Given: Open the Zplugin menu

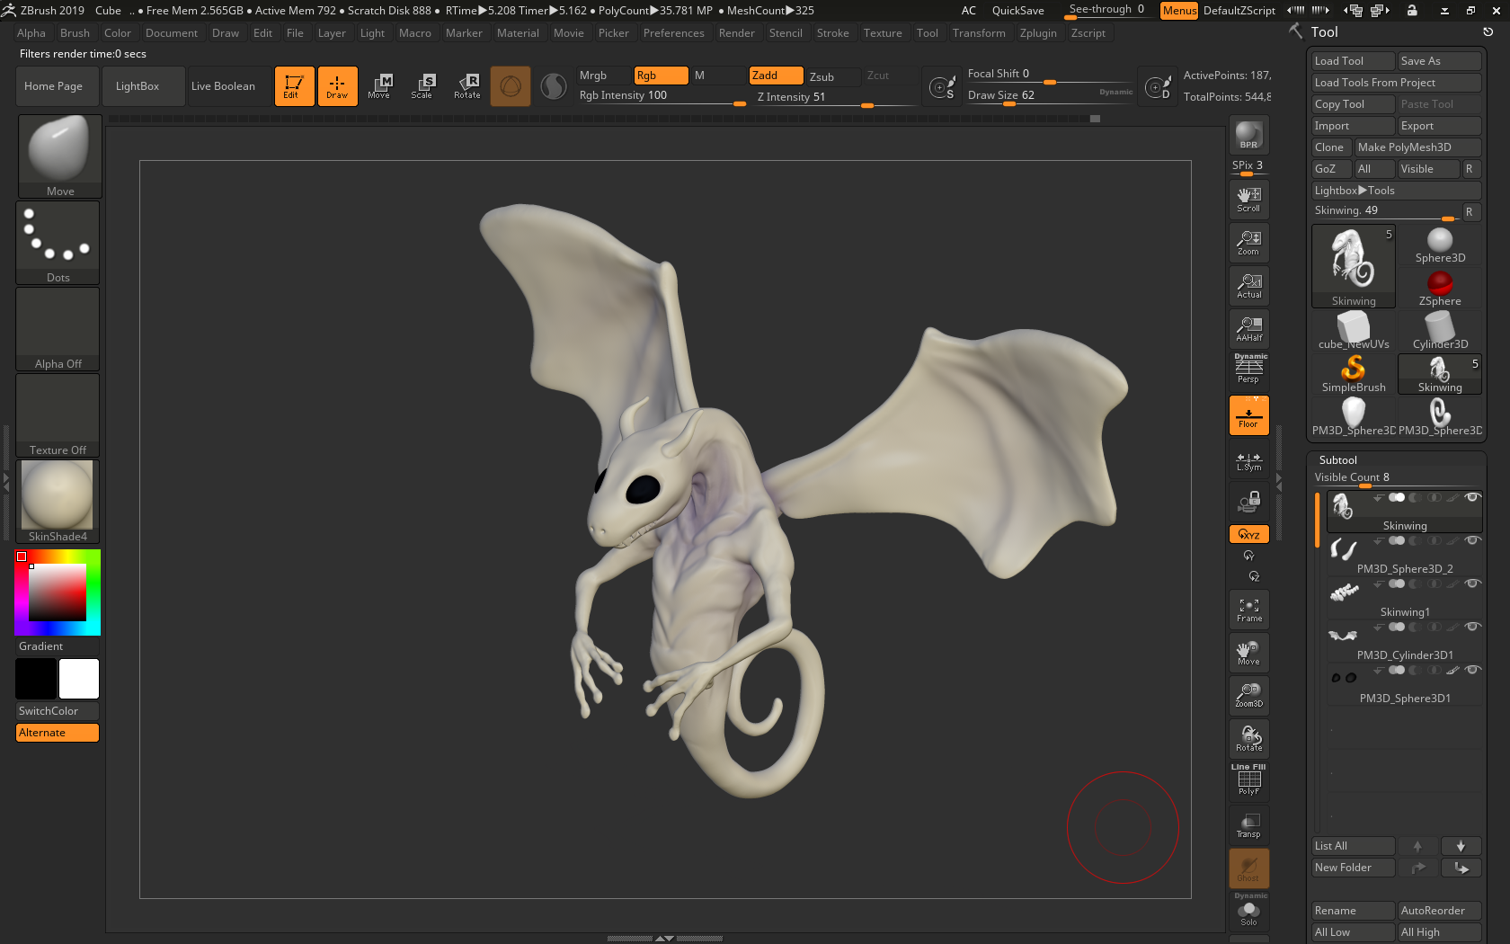Looking at the screenshot, I should [x=1037, y=33].
